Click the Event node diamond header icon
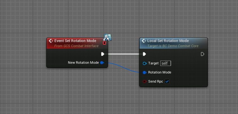This screenshot has width=238, height=114. pos(51,41)
